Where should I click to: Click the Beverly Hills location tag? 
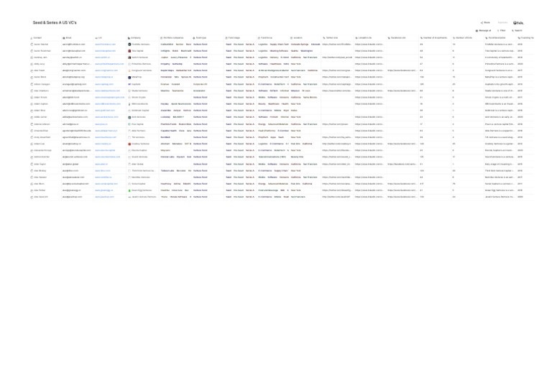pyautogui.click(x=297, y=157)
